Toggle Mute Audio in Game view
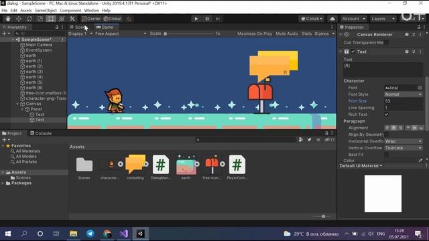The width and height of the screenshot is (429, 241). coord(287,33)
